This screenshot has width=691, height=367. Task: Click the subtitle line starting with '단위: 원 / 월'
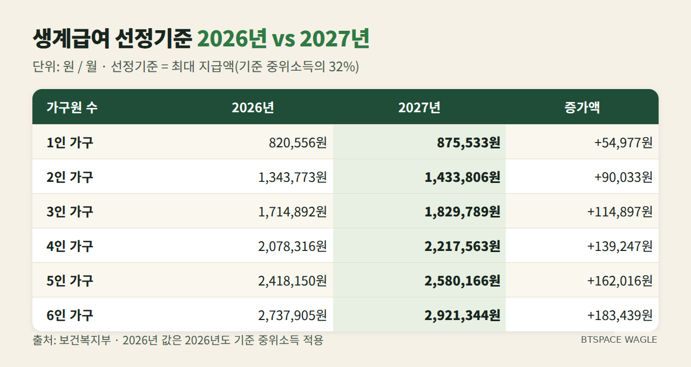pos(196,67)
